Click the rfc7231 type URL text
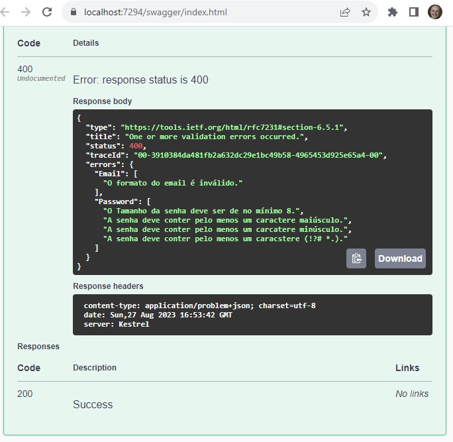453x442 pixels. [233, 127]
